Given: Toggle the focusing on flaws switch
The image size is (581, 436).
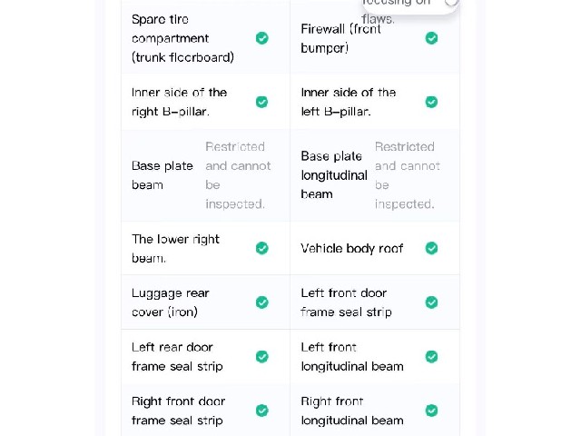Looking at the screenshot, I should coord(451,2).
